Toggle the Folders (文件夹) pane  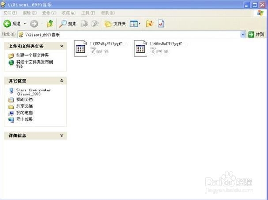pyautogui.click(x=115, y=23)
